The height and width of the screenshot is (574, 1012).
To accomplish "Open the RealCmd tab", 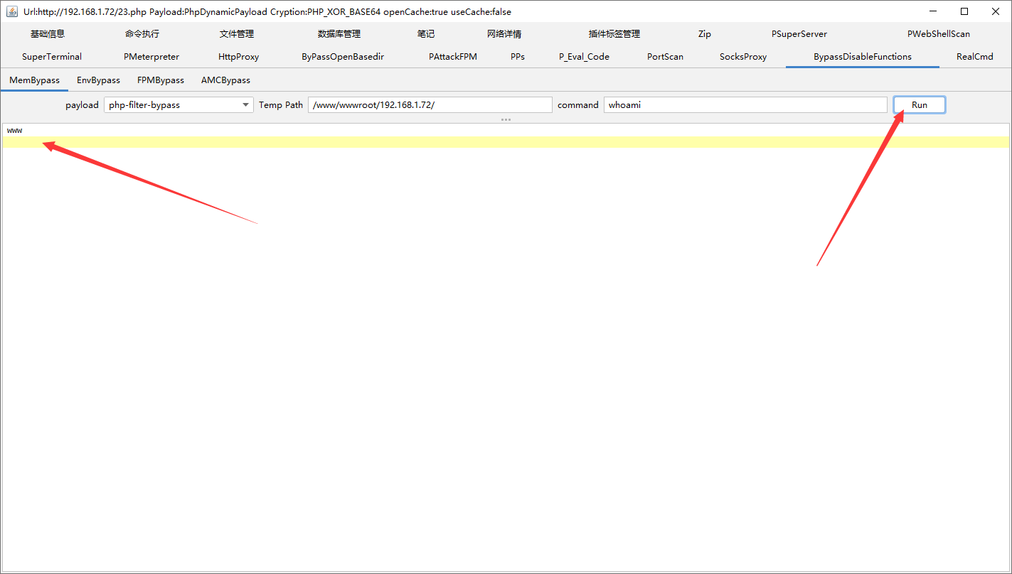I will 974,57.
